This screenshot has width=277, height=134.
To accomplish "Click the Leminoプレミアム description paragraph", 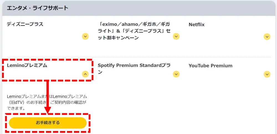I will coord(47,102).
